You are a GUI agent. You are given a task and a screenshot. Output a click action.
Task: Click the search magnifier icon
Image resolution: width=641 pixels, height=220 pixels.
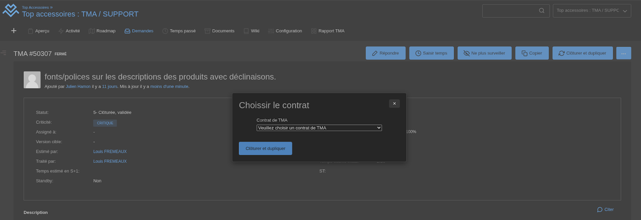tap(542, 11)
